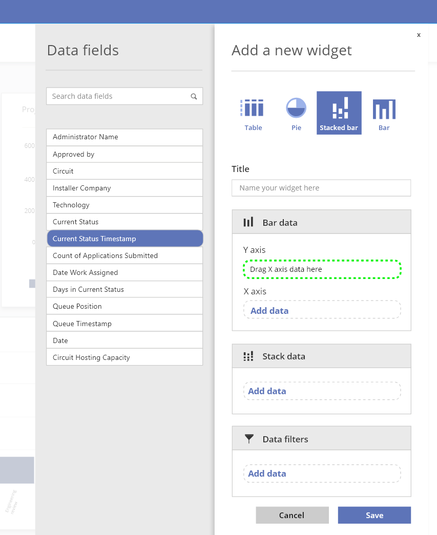Click the search magnifier icon
This screenshot has height=535, width=437.
(194, 96)
